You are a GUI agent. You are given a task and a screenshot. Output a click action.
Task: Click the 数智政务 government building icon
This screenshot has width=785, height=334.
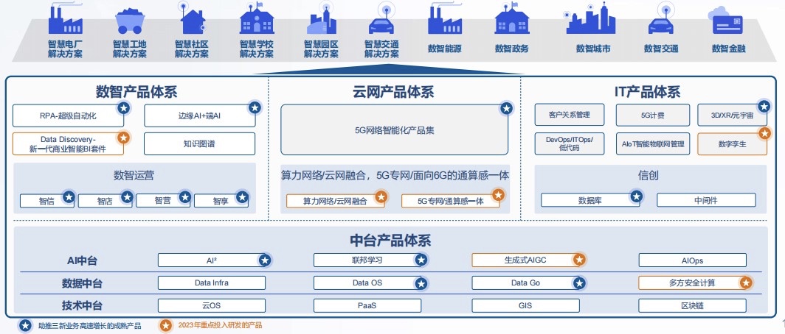[x=511, y=18]
